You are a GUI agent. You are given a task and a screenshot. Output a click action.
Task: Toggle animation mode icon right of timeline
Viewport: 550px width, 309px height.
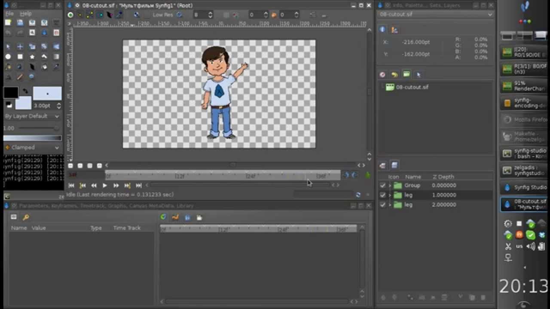[x=367, y=175]
